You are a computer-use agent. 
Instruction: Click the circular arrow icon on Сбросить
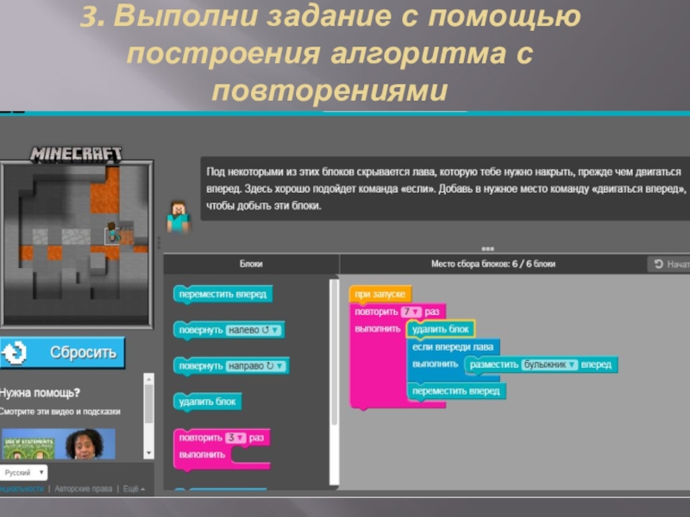pyautogui.click(x=14, y=352)
